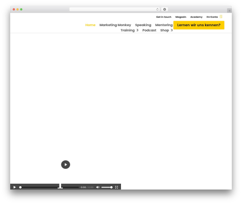The image size is (242, 204).
Task: Enter fullscreen mode on the video player
Action: tap(117, 187)
